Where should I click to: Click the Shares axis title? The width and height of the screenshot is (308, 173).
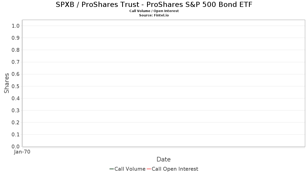pos(7,83)
